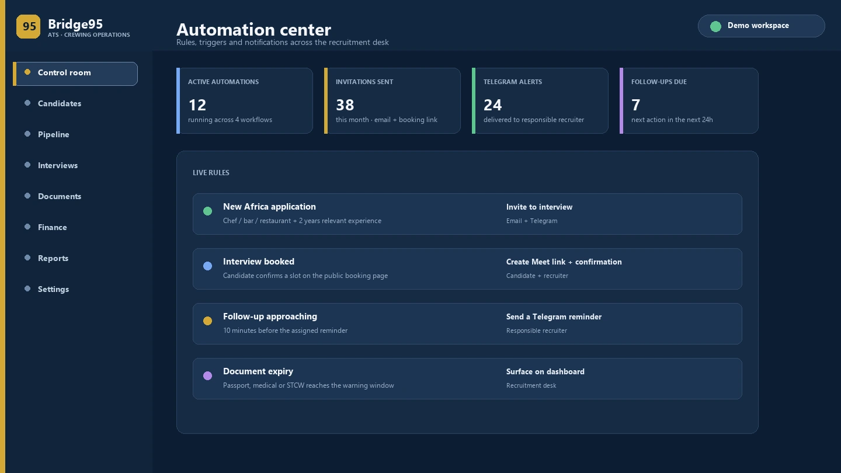Click the Bridge95 logo badge
The height and width of the screenshot is (473, 841).
28,26
